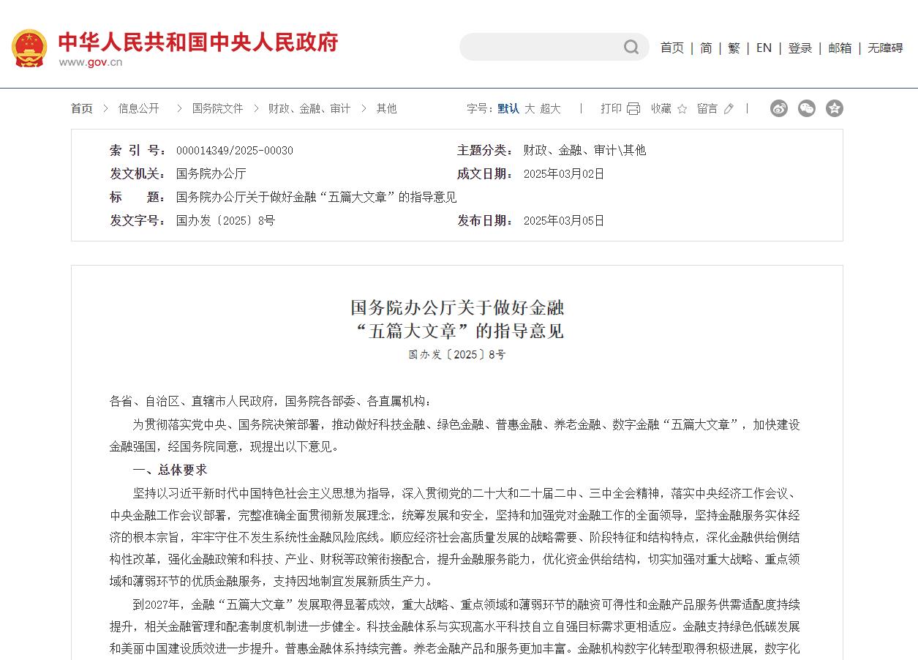Image resolution: width=918 pixels, height=660 pixels.
Task: Switch to traditional Chinese 繁
Action: [x=734, y=48]
